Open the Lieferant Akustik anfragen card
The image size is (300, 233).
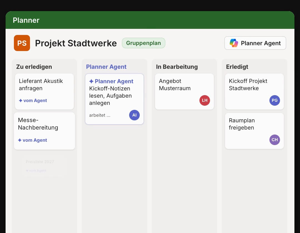coord(44,92)
